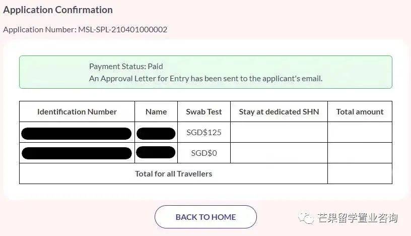This screenshot has width=411, height=236.
Task: Click the Total amount column header
Action: point(360,111)
